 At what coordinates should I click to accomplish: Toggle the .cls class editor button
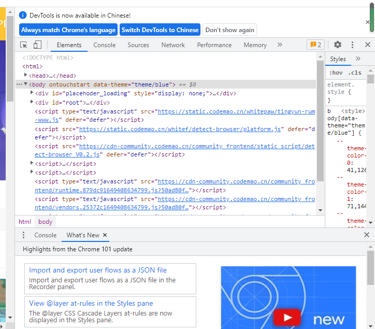pos(355,73)
